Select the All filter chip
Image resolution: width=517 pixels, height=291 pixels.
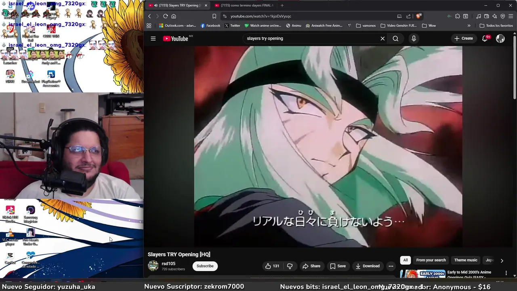406,260
